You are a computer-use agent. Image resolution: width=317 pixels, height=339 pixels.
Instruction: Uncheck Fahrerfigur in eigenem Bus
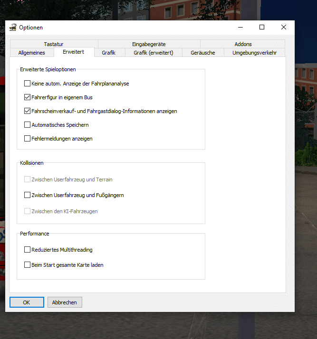27,97
